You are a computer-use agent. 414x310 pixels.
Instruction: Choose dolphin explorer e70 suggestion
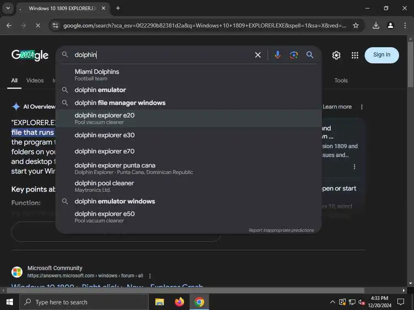[188, 151]
